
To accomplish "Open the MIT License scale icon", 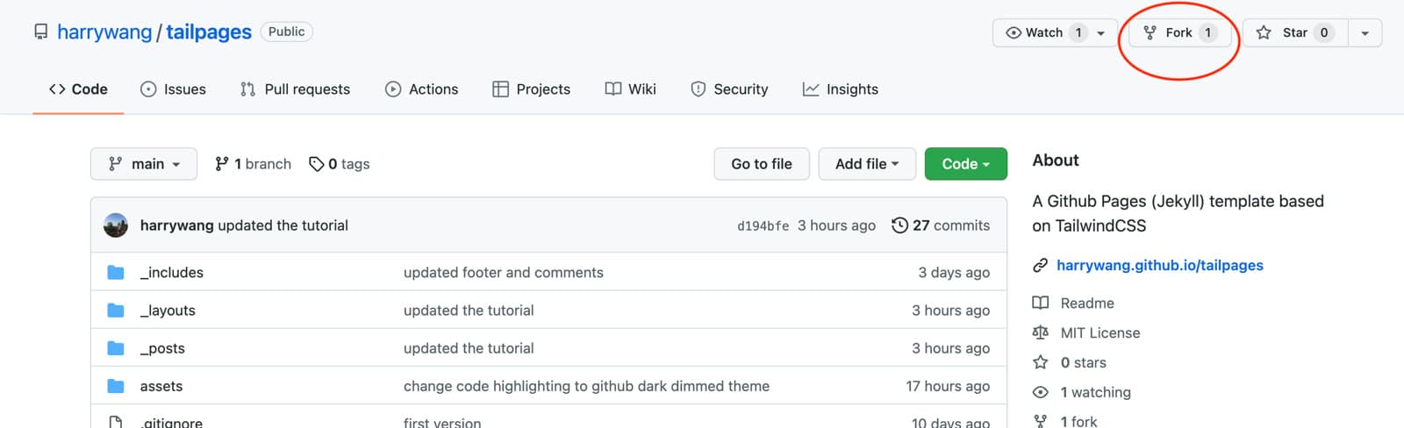I will [x=1041, y=332].
